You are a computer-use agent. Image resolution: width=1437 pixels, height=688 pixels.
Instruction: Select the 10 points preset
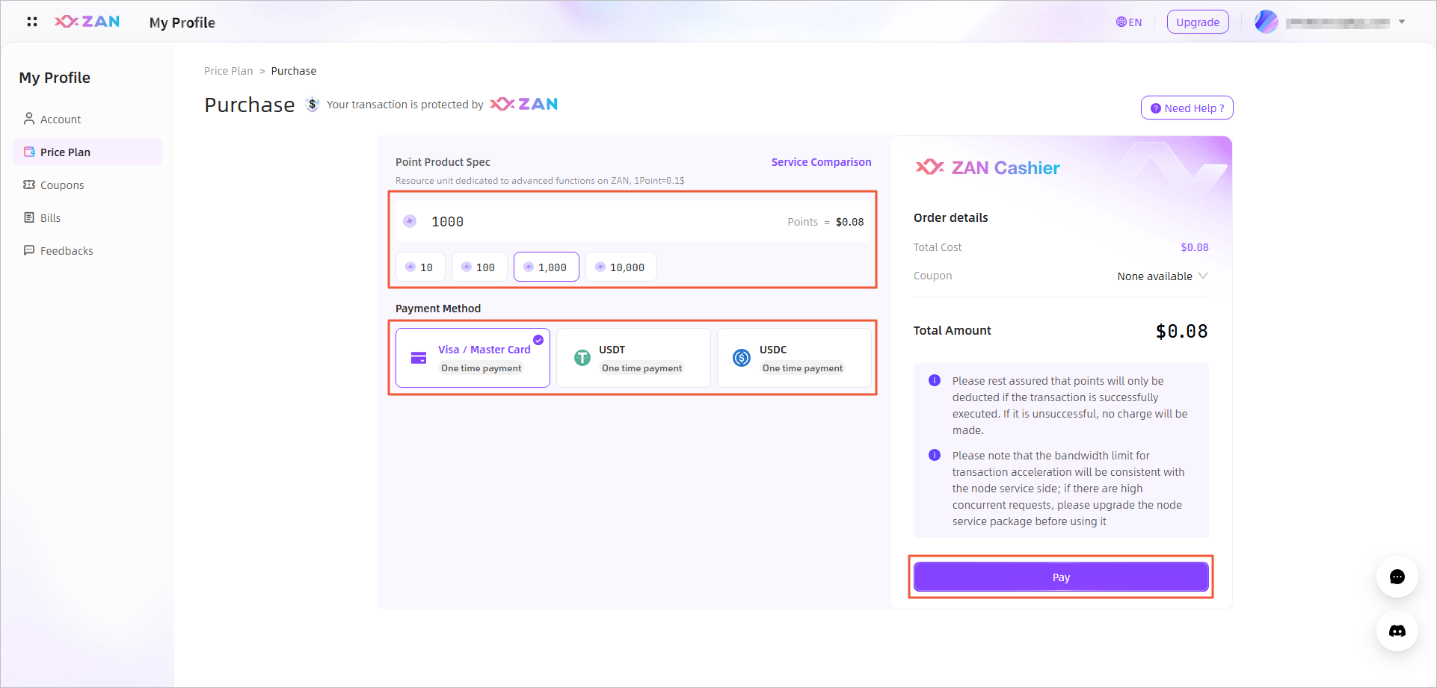tap(420, 267)
